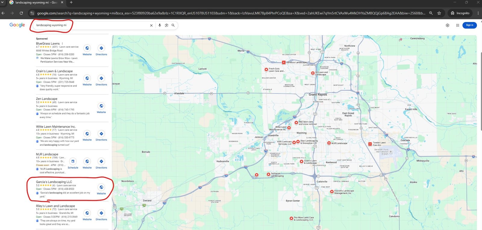
Task: Select Alfresco Landscapes map pin
Action: point(283,63)
